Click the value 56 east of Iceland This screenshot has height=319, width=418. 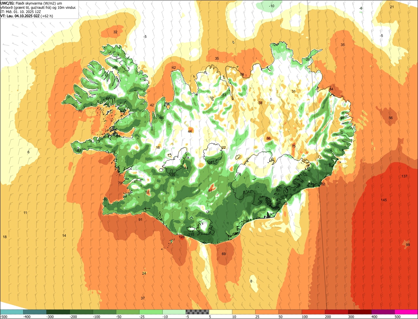click(x=391, y=118)
